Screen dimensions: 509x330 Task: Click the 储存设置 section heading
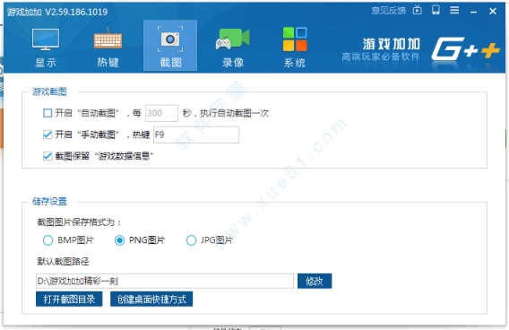[49, 202]
